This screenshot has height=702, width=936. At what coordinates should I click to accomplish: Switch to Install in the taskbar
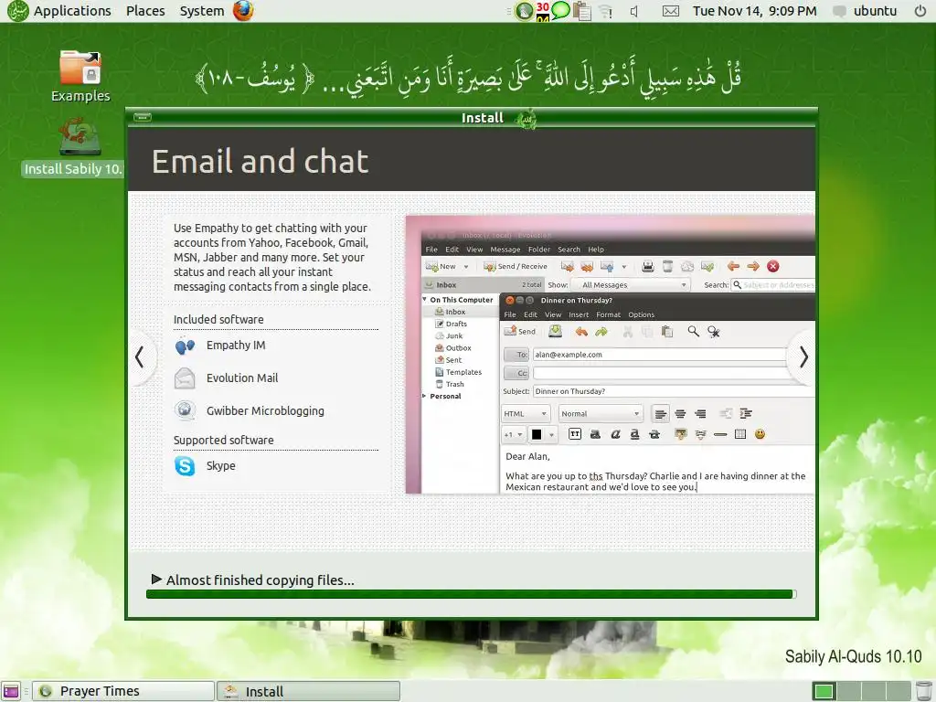pyautogui.click(x=308, y=691)
